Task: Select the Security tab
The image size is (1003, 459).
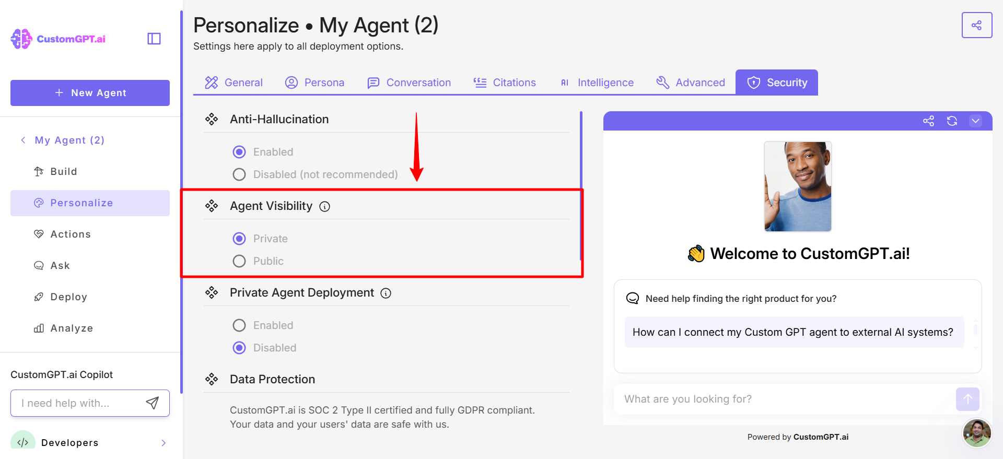Action: pos(777,83)
